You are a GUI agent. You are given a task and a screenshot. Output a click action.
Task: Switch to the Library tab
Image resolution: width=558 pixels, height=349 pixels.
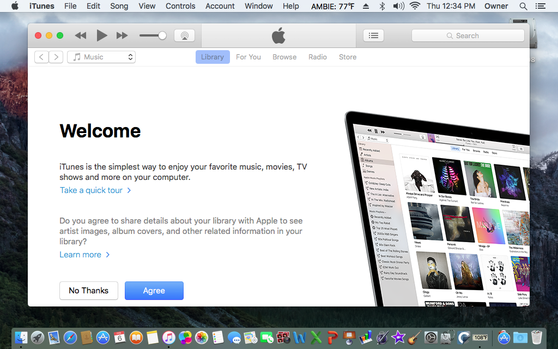coord(213,57)
